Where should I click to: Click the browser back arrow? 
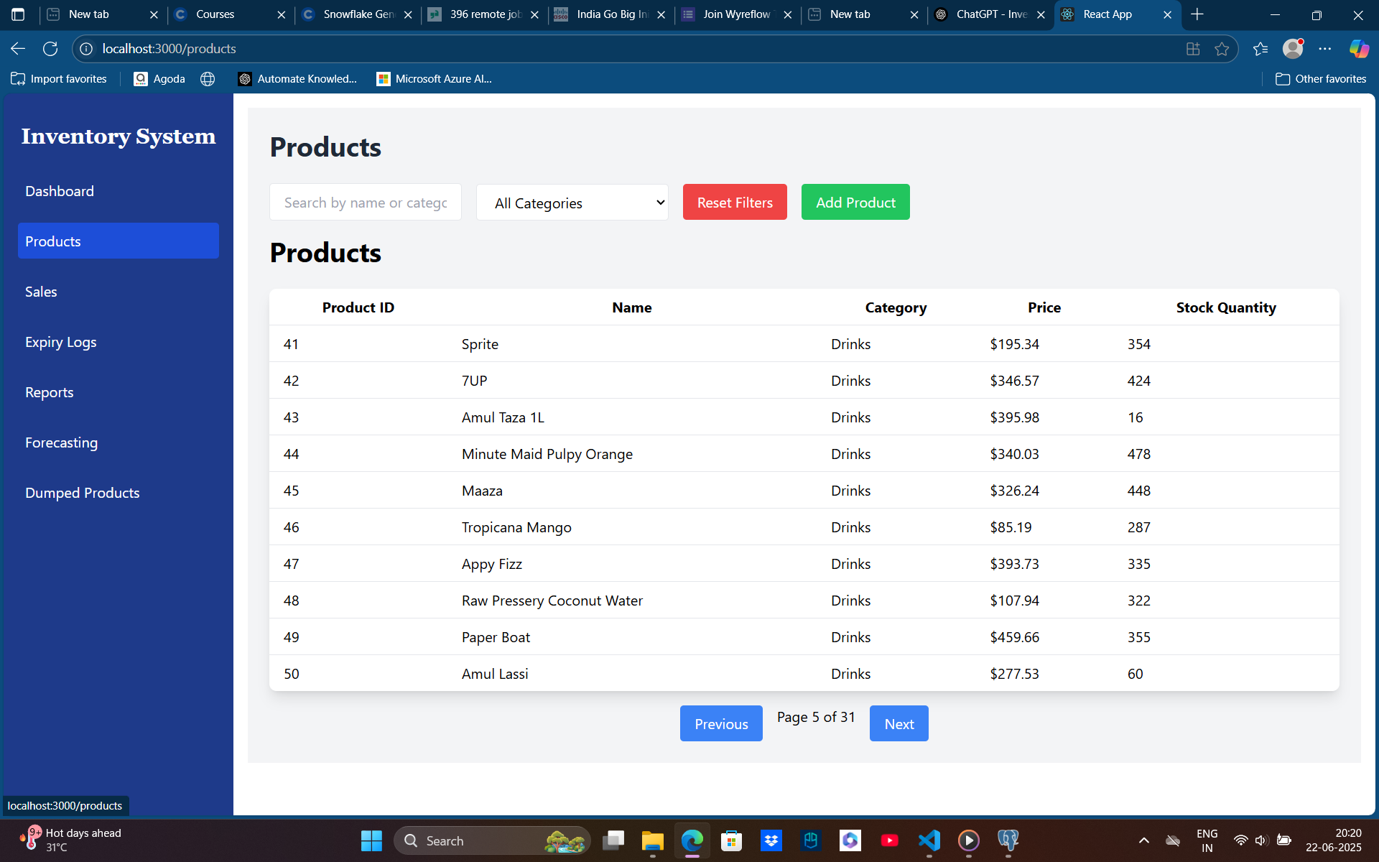[x=18, y=49]
